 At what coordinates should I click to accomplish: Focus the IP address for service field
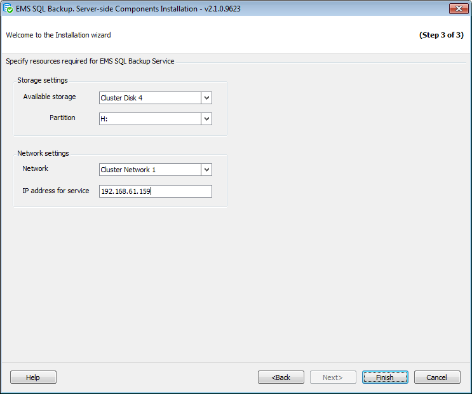[156, 191]
